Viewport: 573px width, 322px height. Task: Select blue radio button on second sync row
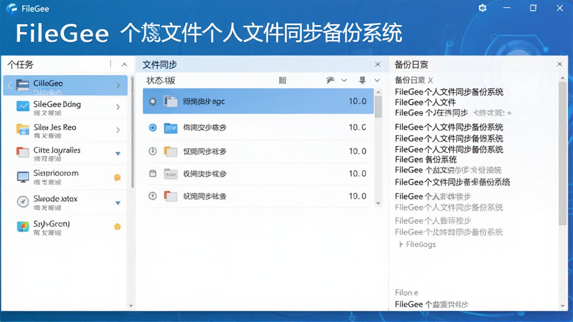(x=153, y=127)
